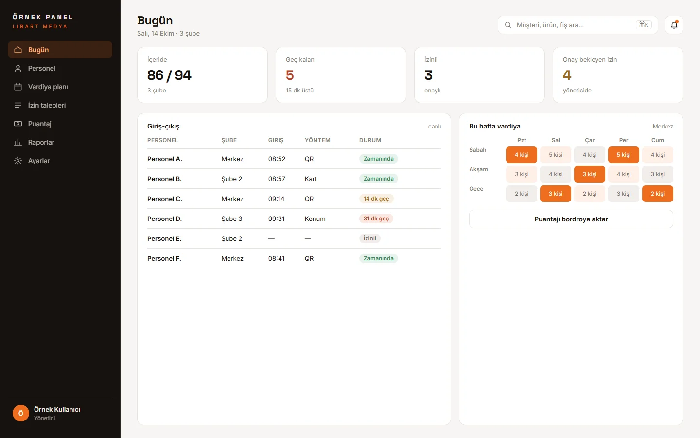Click the ⌘K shortcut badge
Screen dimensions: 700x438
coord(644,25)
